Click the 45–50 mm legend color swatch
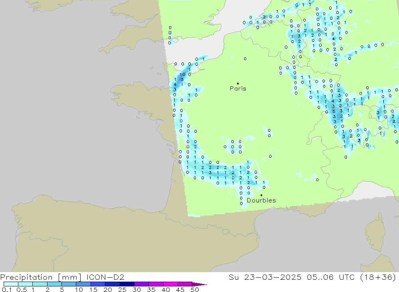 tap(185, 284)
